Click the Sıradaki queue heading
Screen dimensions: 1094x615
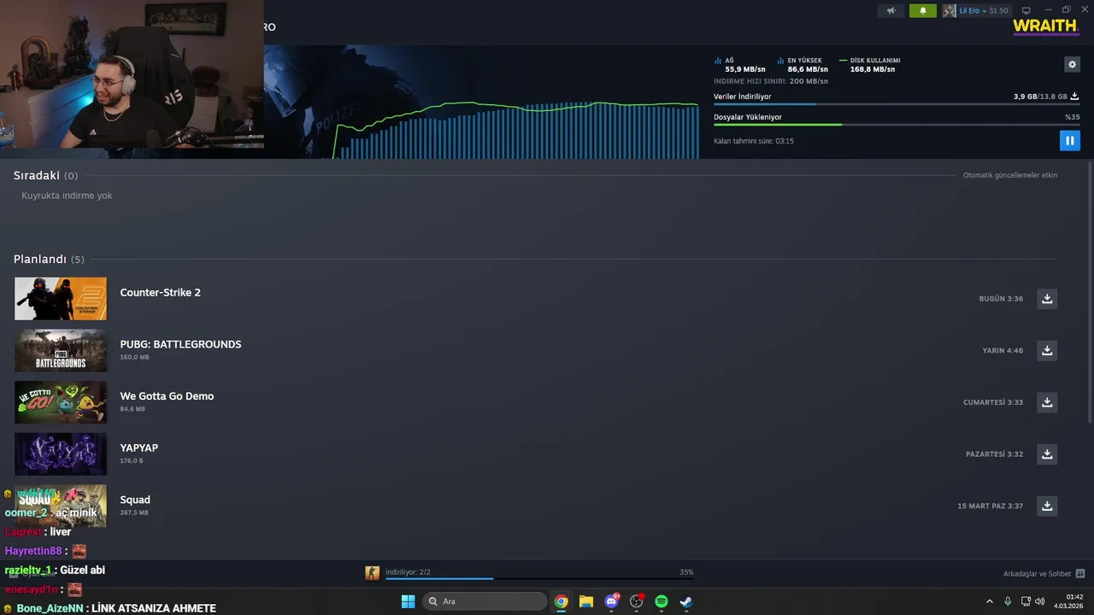(x=37, y=175)
